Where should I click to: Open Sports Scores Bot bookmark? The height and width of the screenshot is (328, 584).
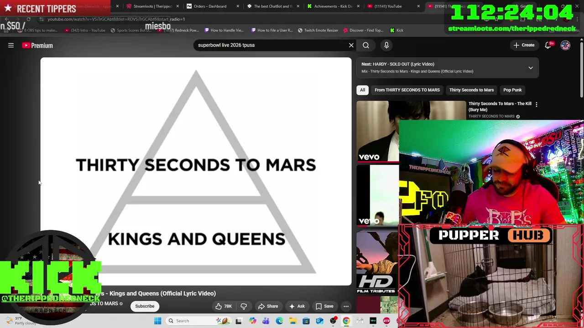click(x=130, y=30)
